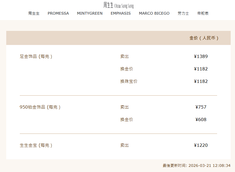Select the 足金饰品 (每克) row label

(36, 56)
